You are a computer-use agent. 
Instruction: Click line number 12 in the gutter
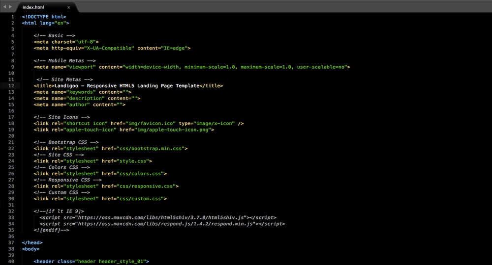point(11,85)
